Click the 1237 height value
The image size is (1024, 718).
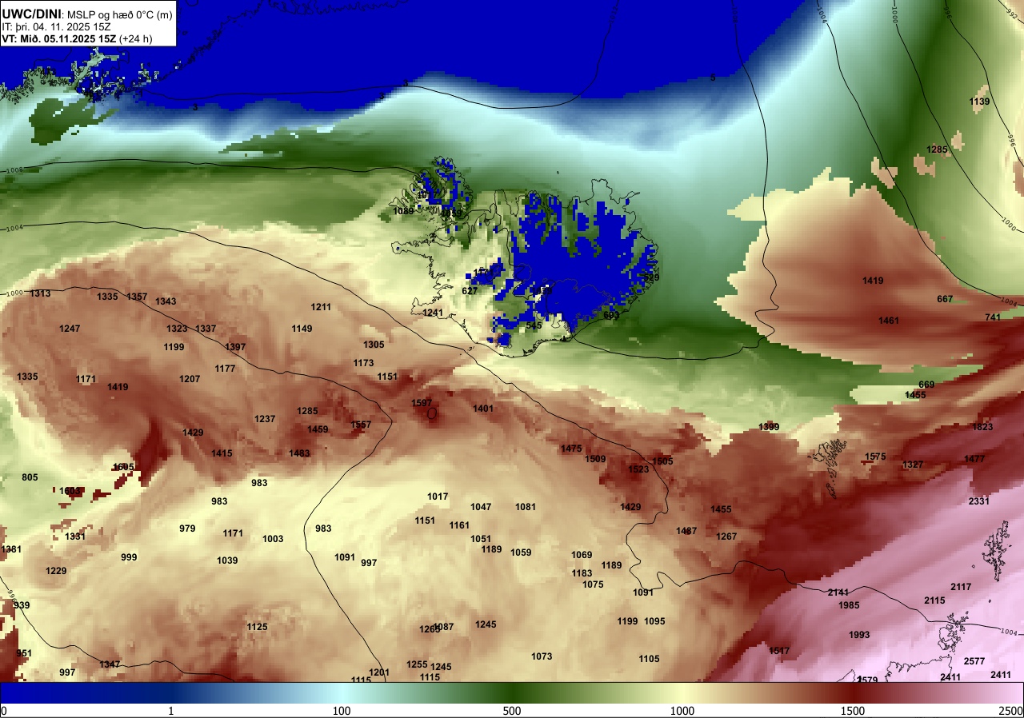pyautogui.click(x=265, y=419)
